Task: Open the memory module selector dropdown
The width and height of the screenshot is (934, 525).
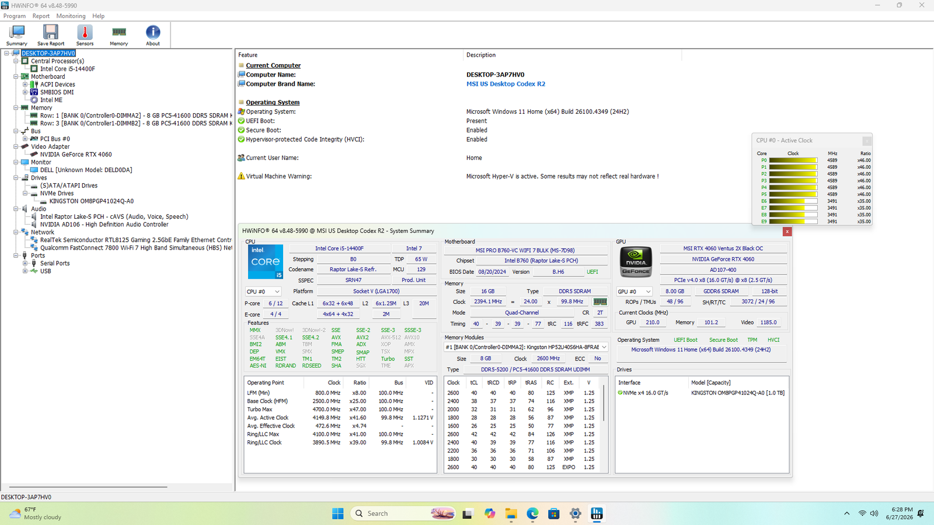Action: pos(526,347)
